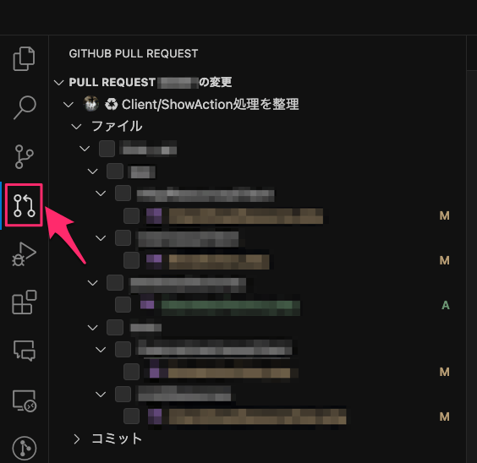Open the Remote Explorer monitor icon
The height and width of the screenshot is (463, 477).
pos(25,400)
